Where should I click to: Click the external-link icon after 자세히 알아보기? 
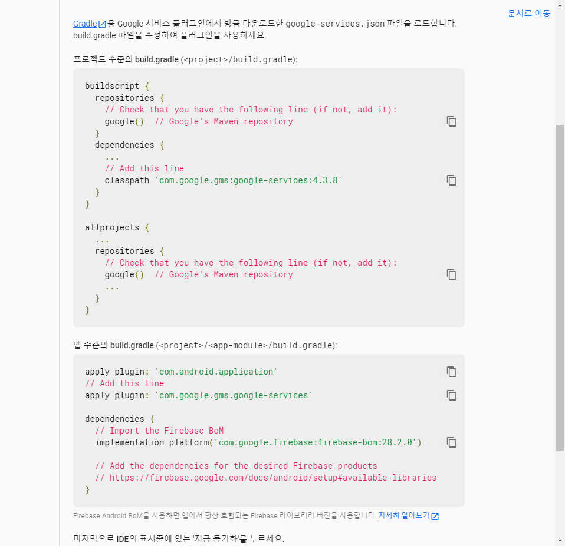[x=435, y=516]
